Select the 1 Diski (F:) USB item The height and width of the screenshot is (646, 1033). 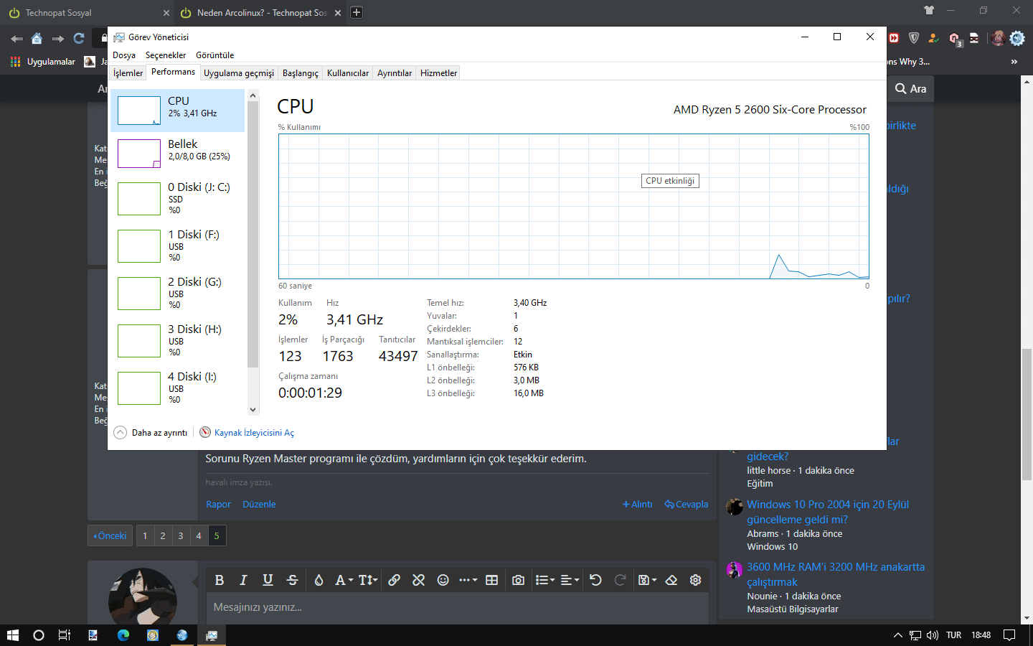(178, 246)
